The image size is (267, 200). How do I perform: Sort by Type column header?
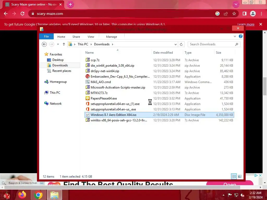188,53
